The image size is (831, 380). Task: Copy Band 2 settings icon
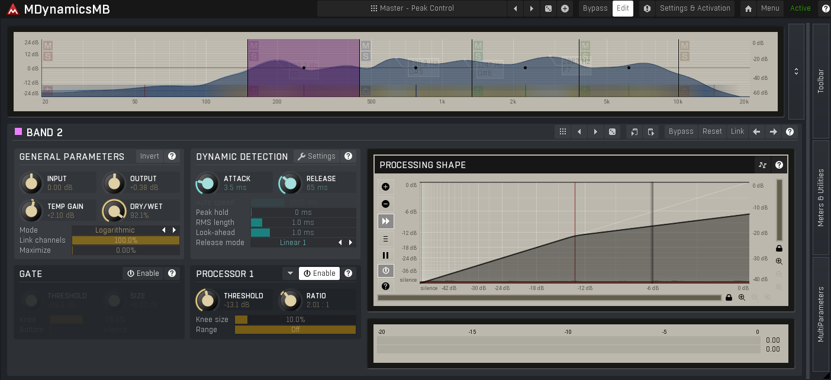tap(634, 131)
